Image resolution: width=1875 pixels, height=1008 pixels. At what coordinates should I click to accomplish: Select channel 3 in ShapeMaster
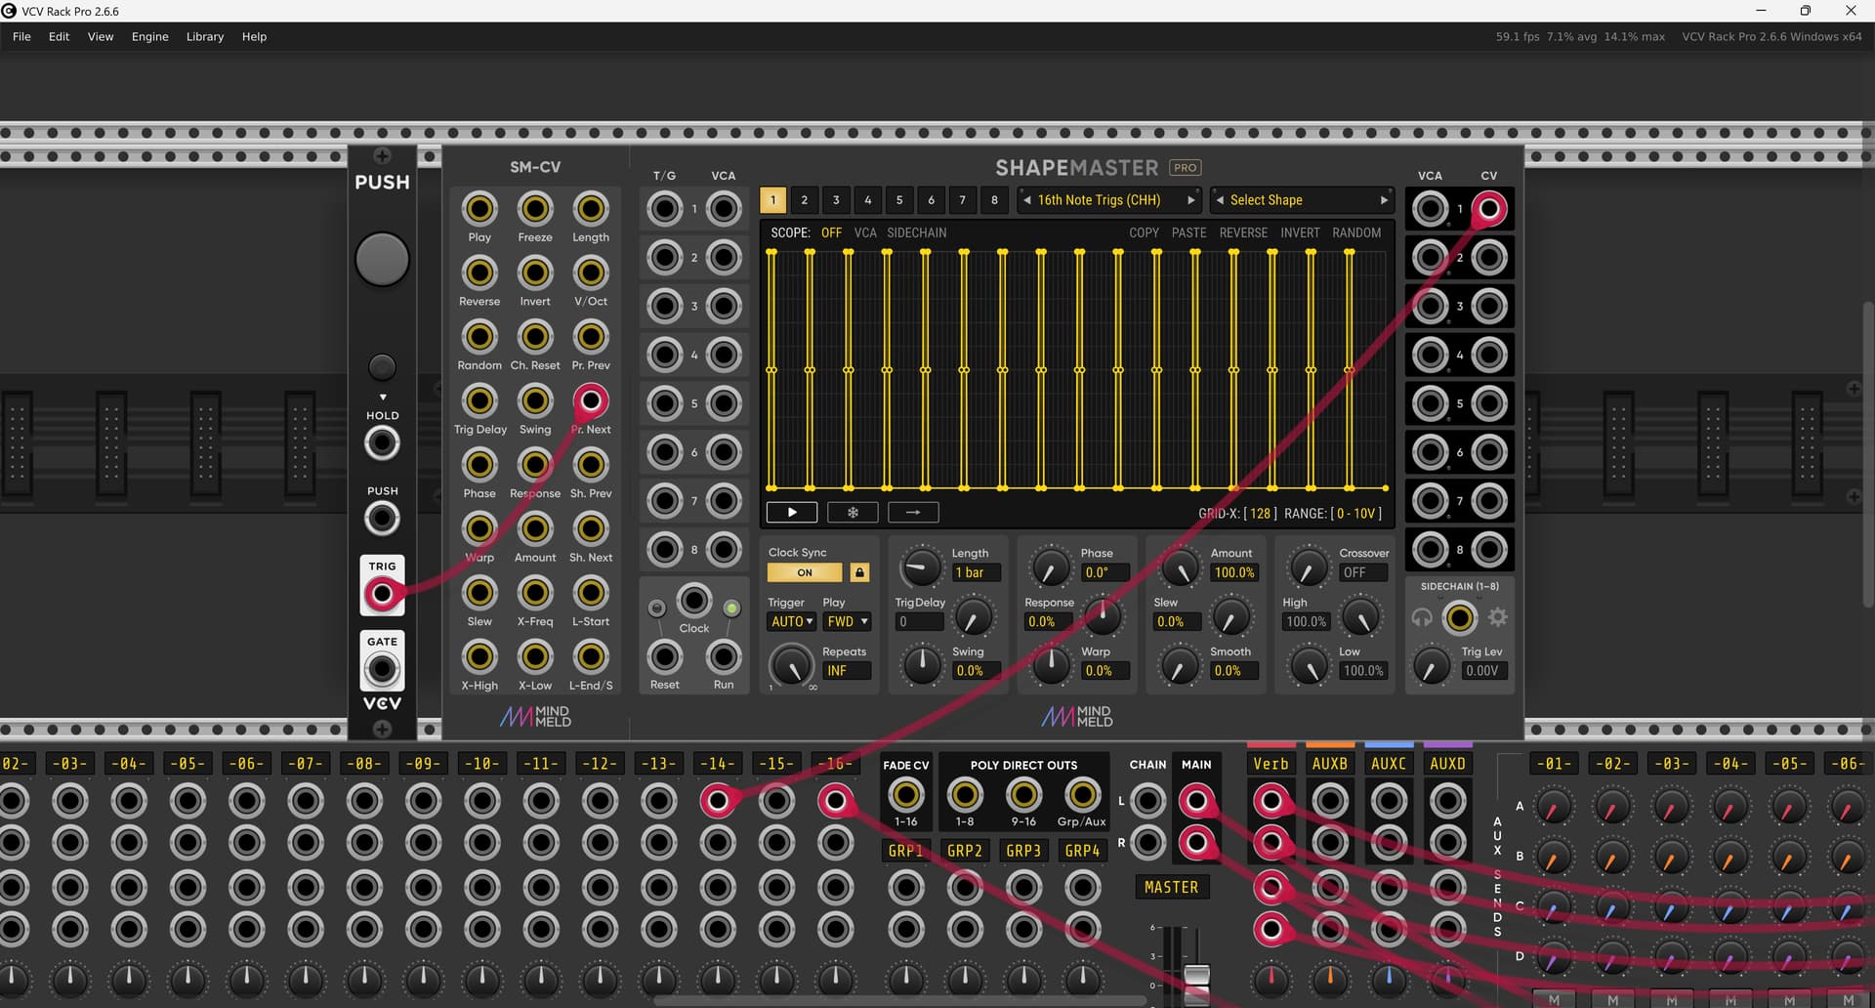pyautogui.click(x=836, y=200)
